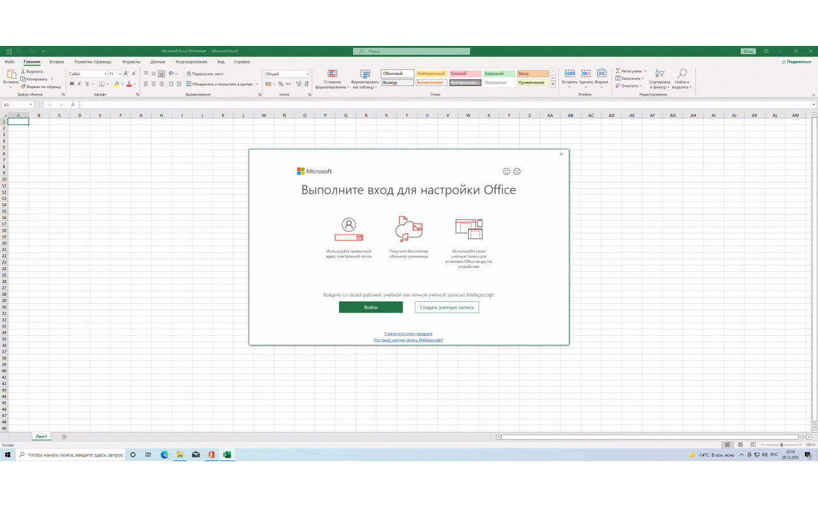
Task: Click the red font color A icon
Action: click(129, 84)
